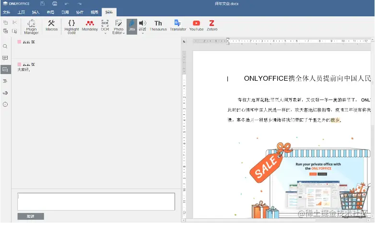Image resolution: width=375 pixels, height=225 pixels.
Task: Click the Copy icon in toolbar
Action: (5, 23)
